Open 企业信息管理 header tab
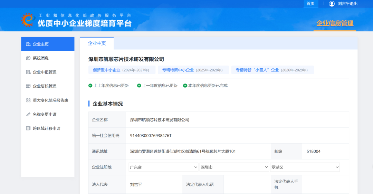This screenshot has width=373, height=194. [x=335, y=23]
